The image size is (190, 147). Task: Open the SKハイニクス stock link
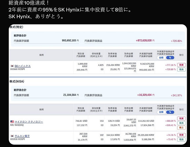pyautogui.click(x=23, y=66)
